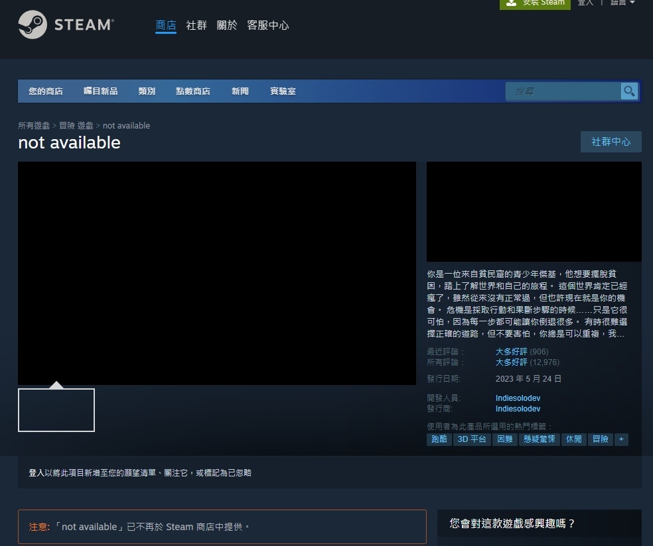Click the plus button to add tags
The image size is (653, 546).
pos(621,439)
